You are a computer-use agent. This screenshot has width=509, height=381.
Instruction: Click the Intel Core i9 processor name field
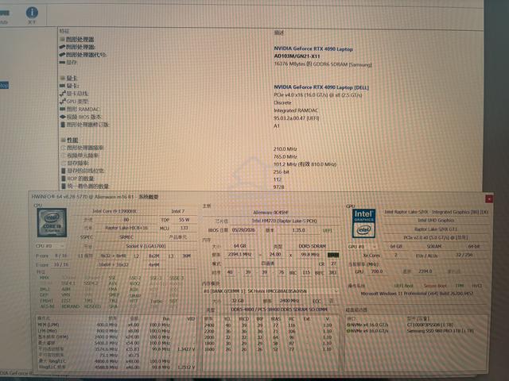coord(115,211)
